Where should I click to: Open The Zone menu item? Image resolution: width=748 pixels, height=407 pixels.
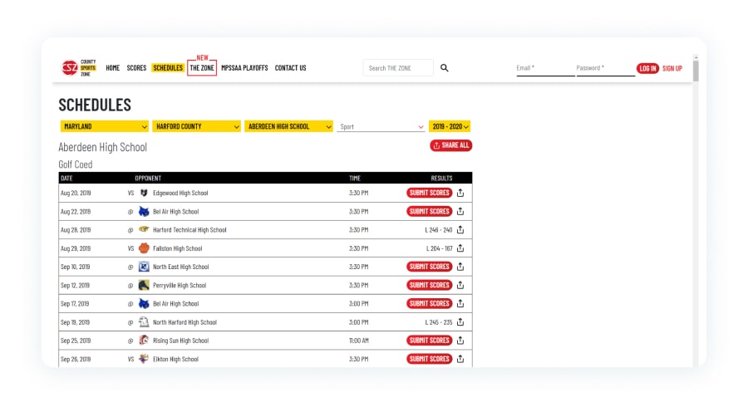tap(202, 67)
